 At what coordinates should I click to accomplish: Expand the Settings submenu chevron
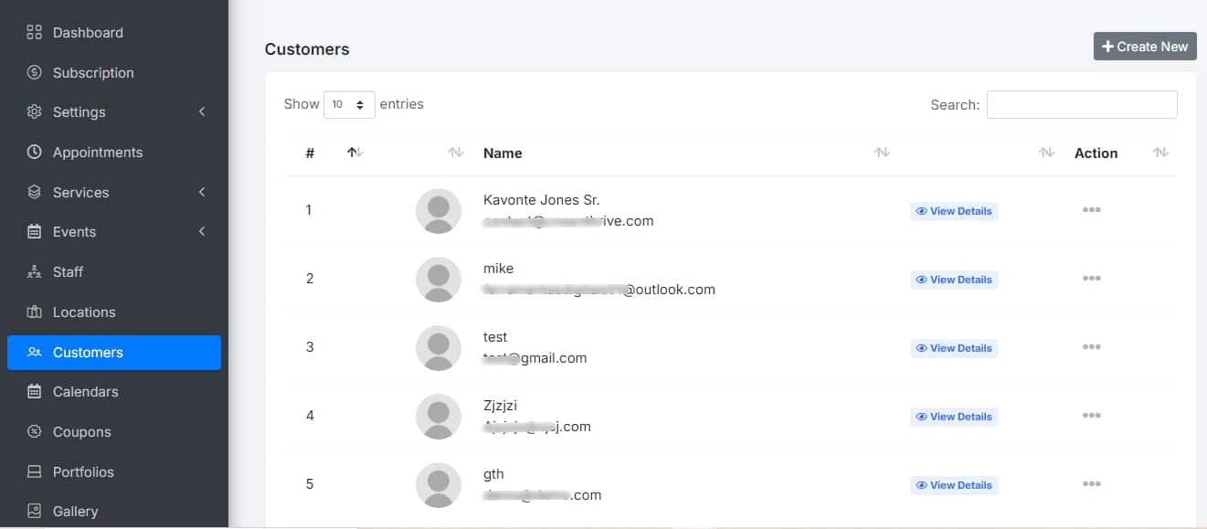[202, 112]
